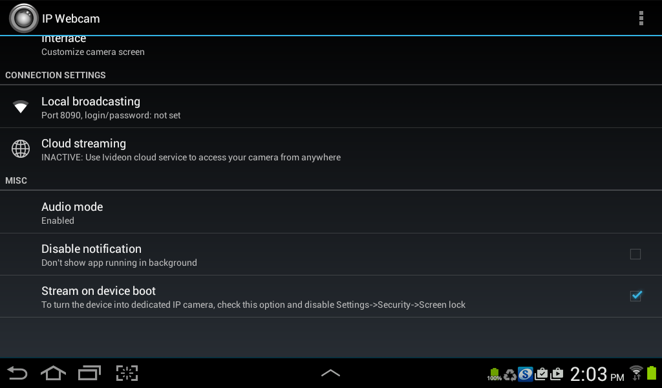
Task: Tap the recycle sync icon in status bar
Action: 510,374
